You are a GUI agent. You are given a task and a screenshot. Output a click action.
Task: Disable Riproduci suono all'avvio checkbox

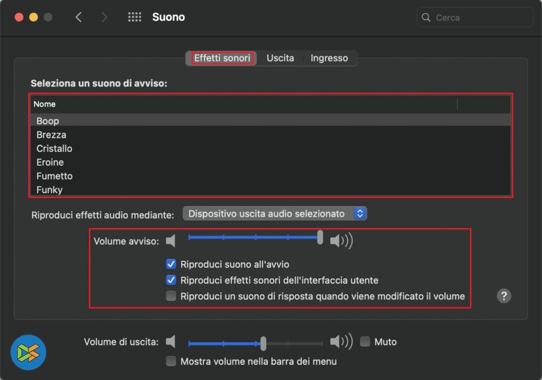[x=171, y=264]
